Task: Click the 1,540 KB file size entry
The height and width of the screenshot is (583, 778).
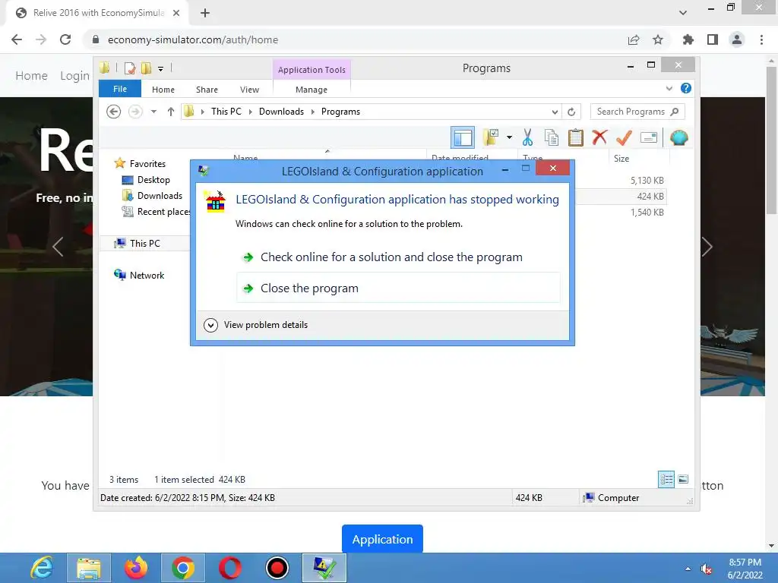Action: (647, 213)
